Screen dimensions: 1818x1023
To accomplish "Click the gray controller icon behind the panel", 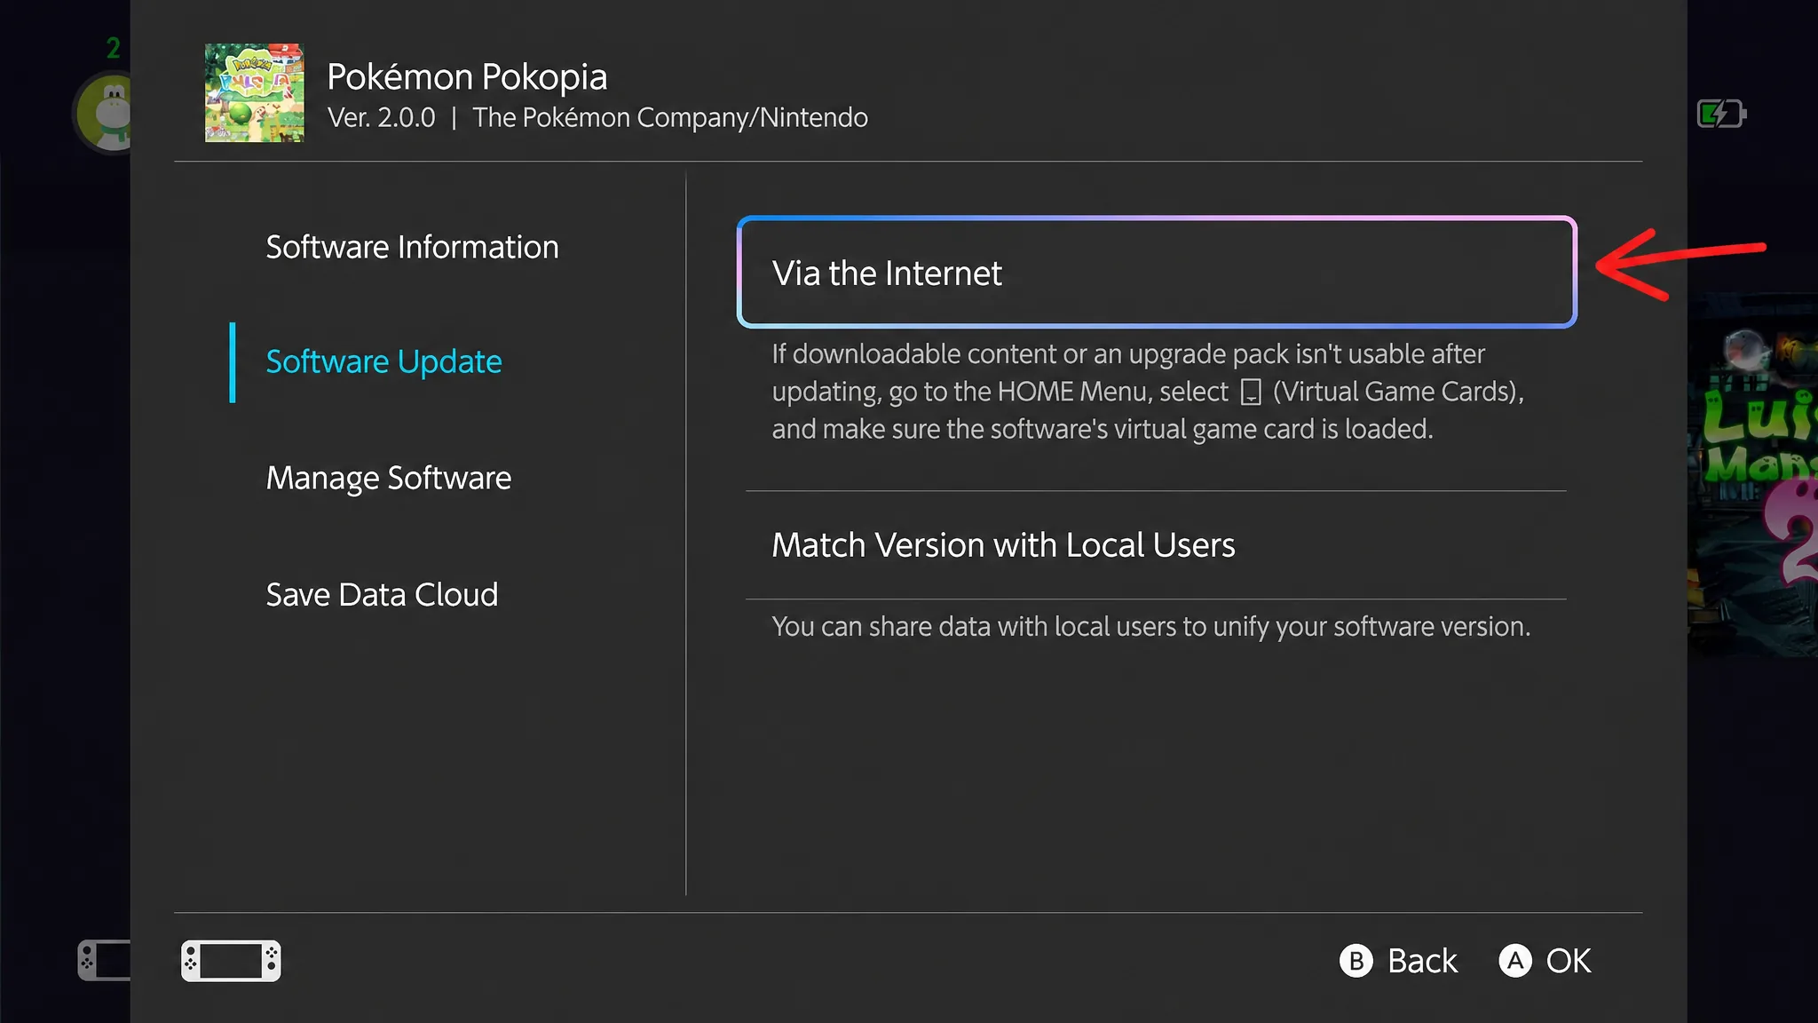I will [105, 961].
